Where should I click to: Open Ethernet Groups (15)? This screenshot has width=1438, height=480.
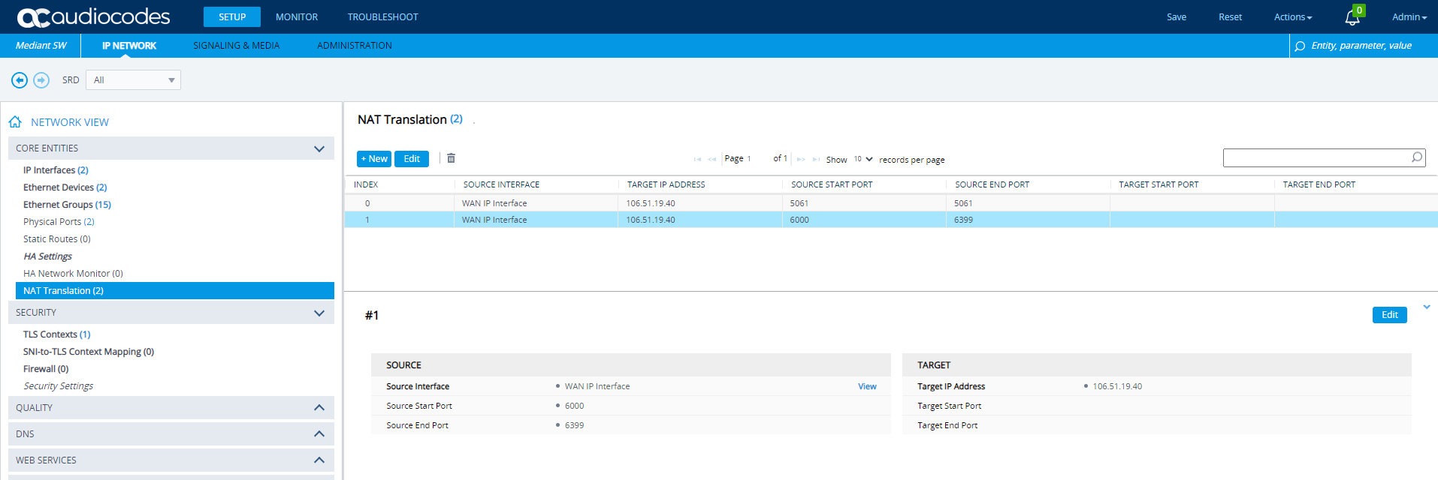pos(67,205)
